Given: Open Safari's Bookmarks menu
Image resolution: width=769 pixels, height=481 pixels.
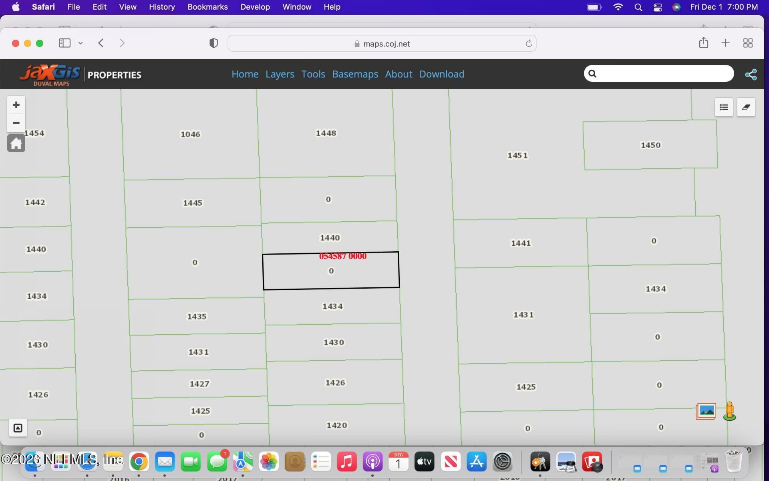Looking at the screenshot, I should tap(207, 7).
